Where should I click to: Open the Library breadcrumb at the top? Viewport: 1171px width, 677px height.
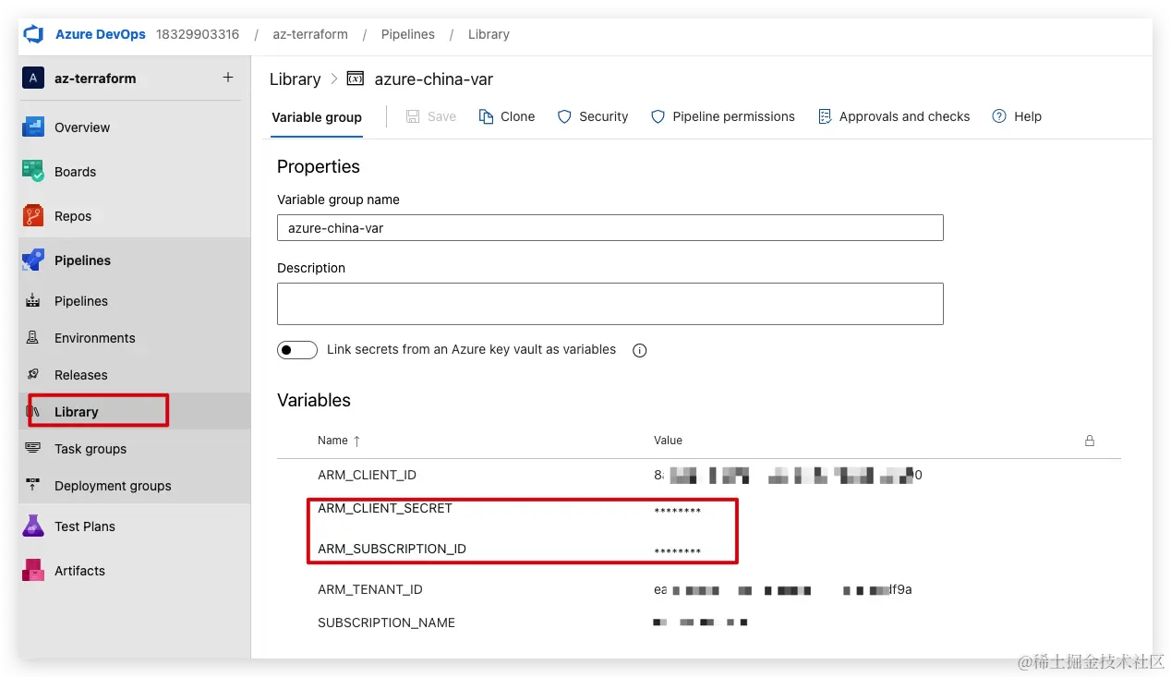489,34
